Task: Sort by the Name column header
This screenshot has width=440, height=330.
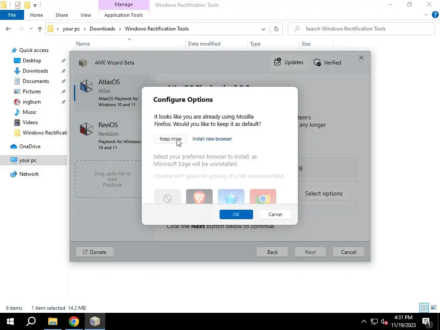Action: [83, 44]
